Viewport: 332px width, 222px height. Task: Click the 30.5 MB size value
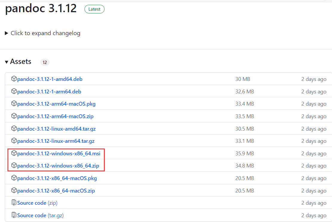pyautogui.click(x=245, y=129)
